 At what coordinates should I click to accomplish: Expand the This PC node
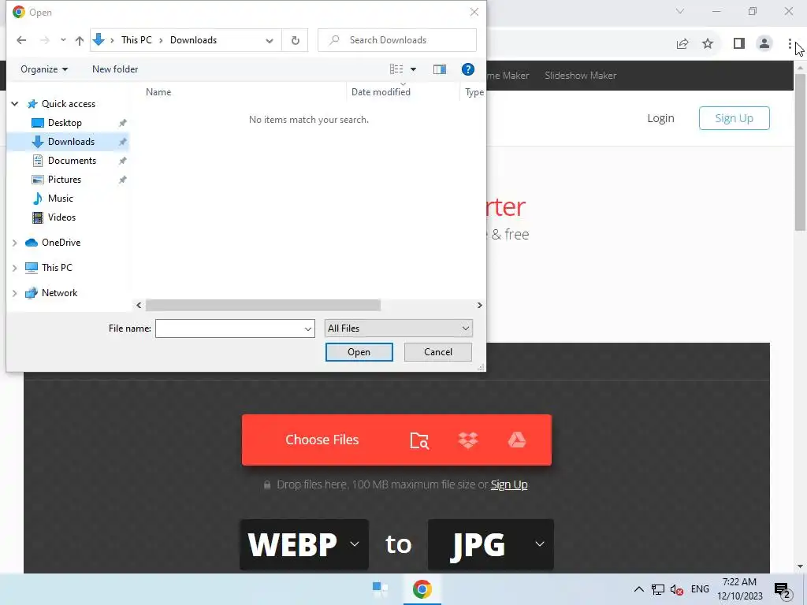15,268
